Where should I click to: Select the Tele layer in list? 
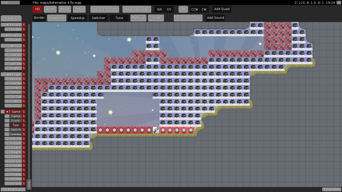click(x=16, y=125)
